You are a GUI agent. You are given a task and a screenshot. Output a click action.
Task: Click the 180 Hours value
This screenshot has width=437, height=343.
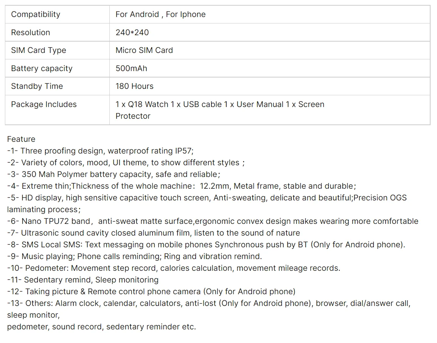tap(134, 86)
